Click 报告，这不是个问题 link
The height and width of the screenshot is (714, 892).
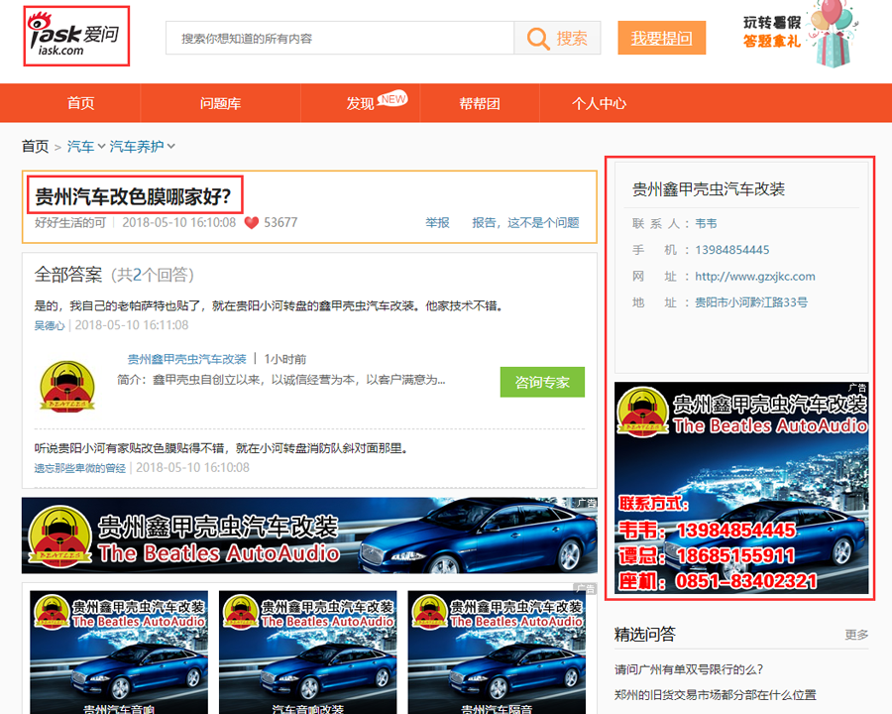(x=525, y=222)
